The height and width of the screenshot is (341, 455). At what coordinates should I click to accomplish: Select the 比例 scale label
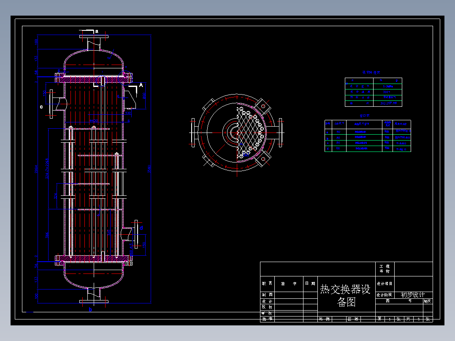[325, 319]
